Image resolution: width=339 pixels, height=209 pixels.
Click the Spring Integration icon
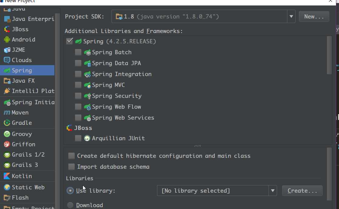87,74
